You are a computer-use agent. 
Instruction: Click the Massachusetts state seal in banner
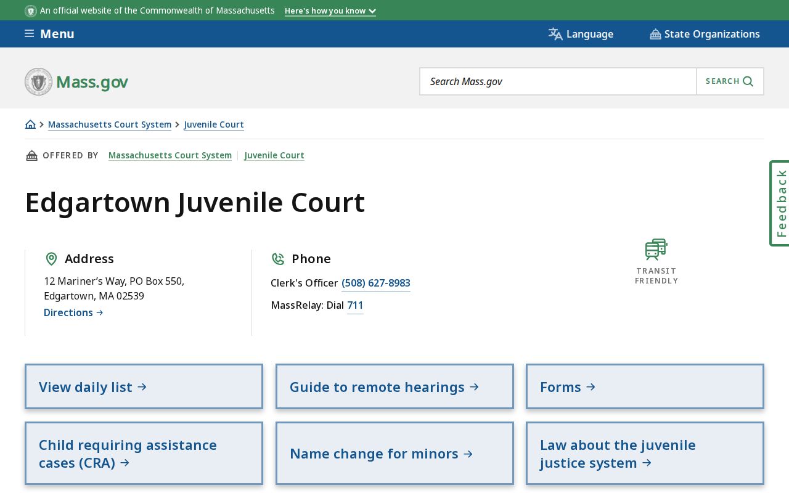pos(31,11)
